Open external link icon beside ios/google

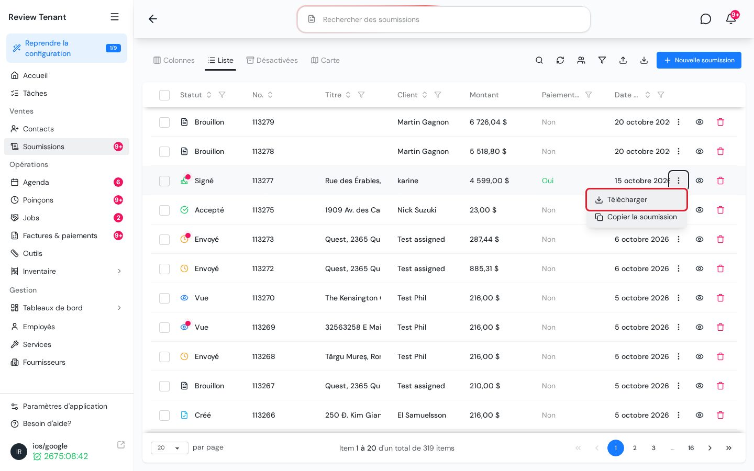point(121,445)
